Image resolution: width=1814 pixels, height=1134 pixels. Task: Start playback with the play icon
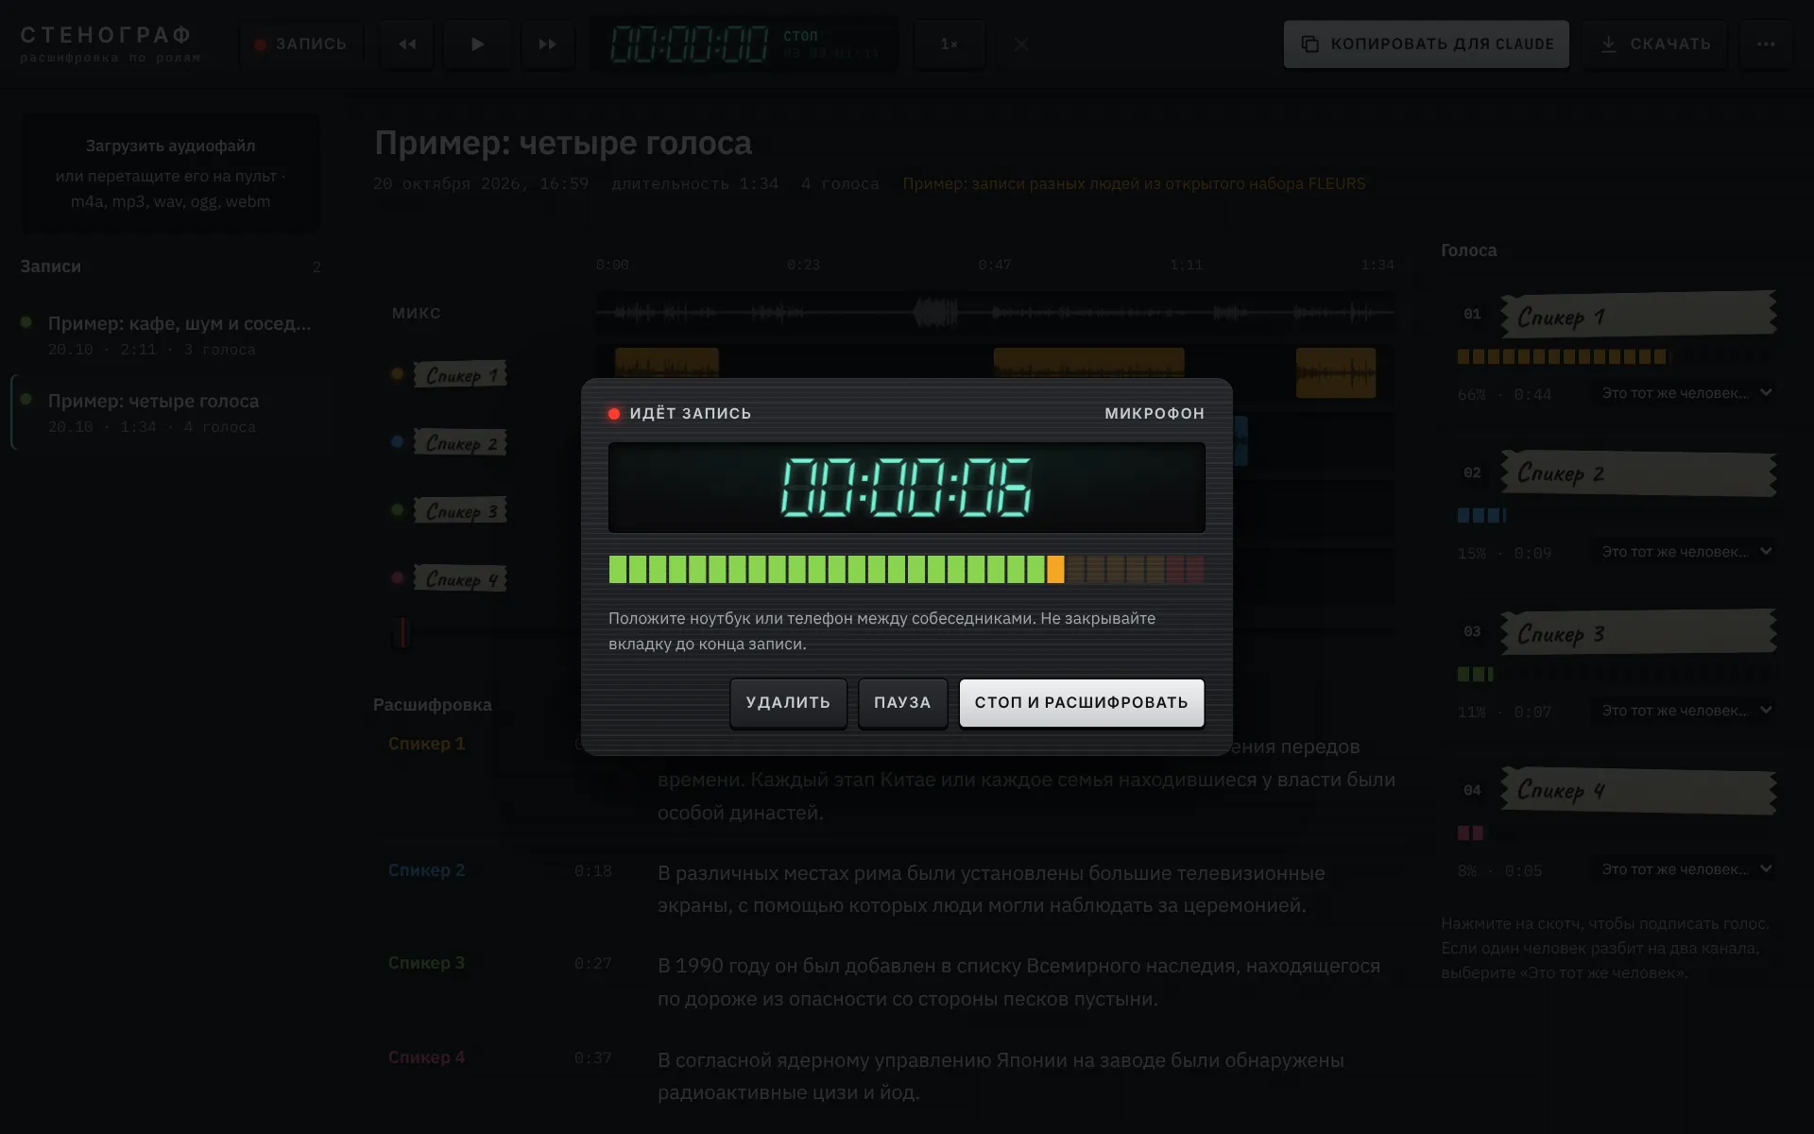477,43
